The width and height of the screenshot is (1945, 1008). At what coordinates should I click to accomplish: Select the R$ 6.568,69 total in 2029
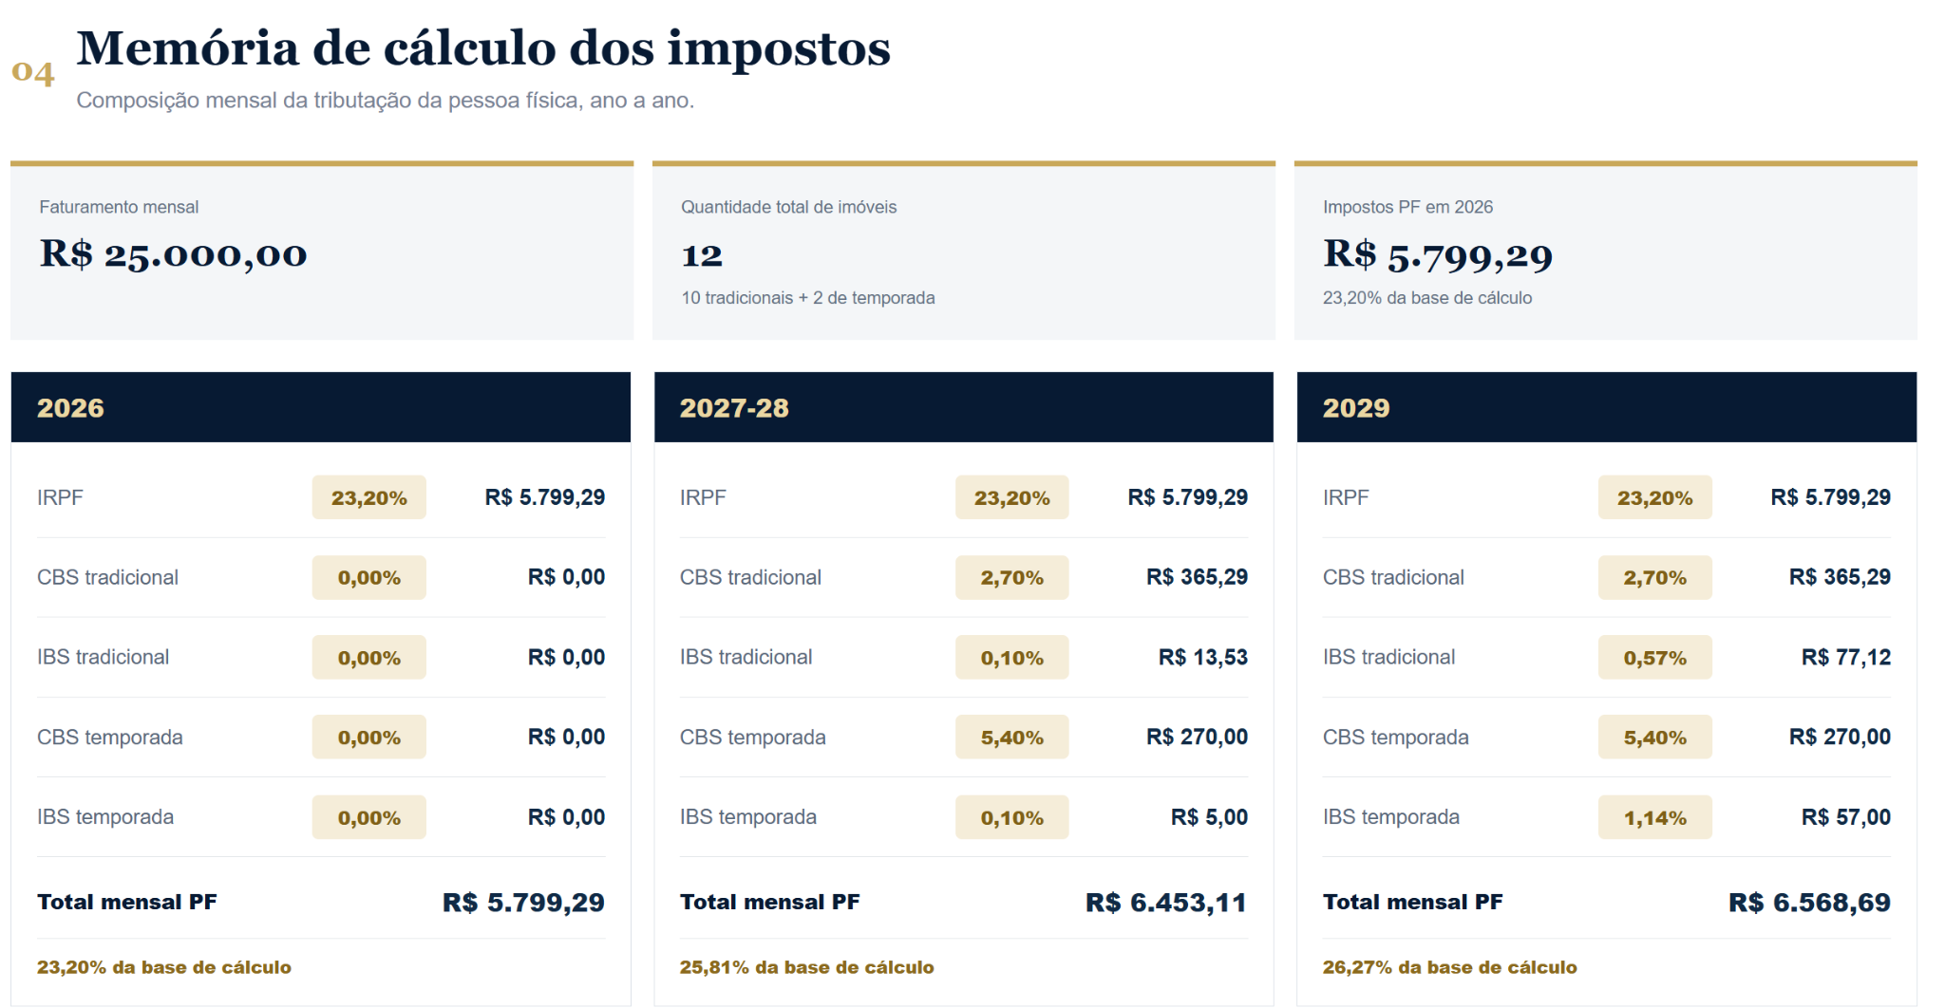coord(1809,903)
